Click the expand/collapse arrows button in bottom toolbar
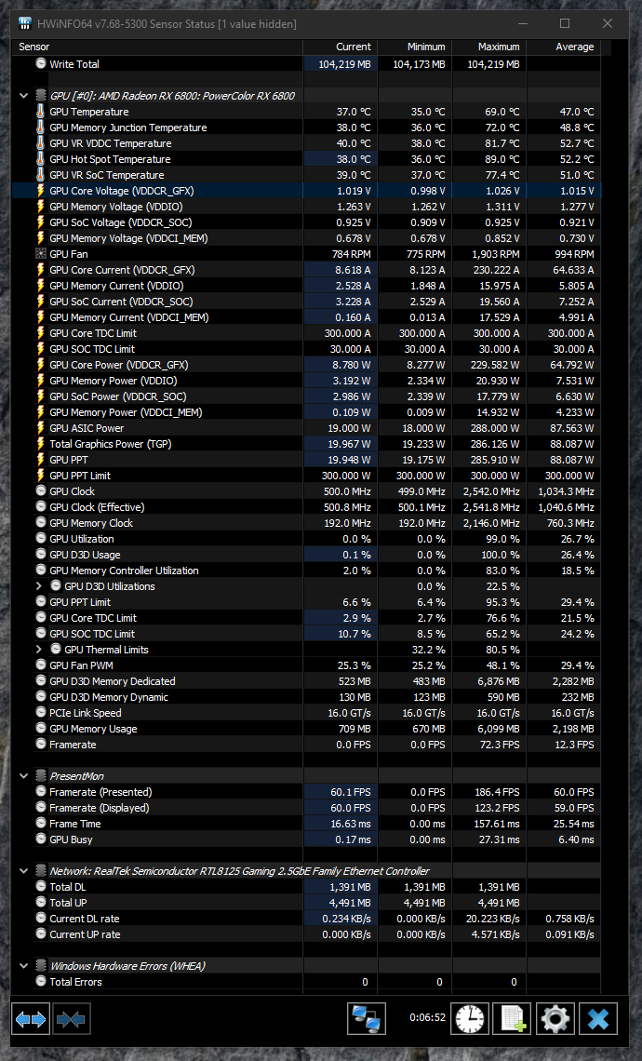Viewport: 642px width, 1061px height. tap(31, 1018)
